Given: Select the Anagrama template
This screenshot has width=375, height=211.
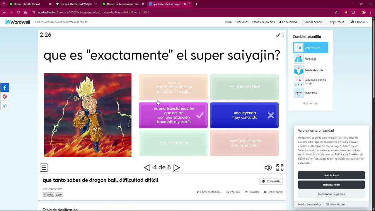Looking at the screenshot, I should click(x=311, y=93).
